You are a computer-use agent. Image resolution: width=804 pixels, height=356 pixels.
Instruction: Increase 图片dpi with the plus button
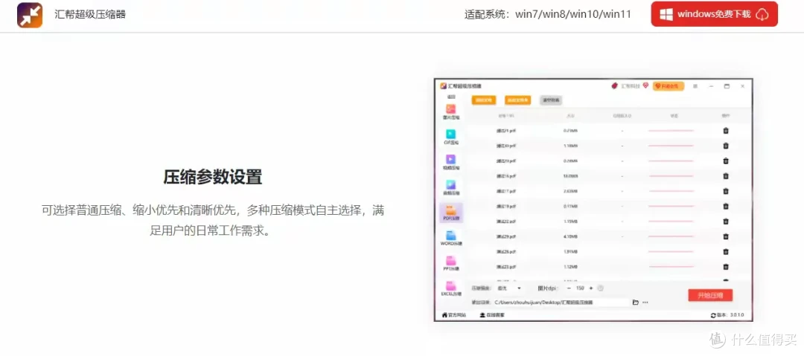tap(590, 288)
